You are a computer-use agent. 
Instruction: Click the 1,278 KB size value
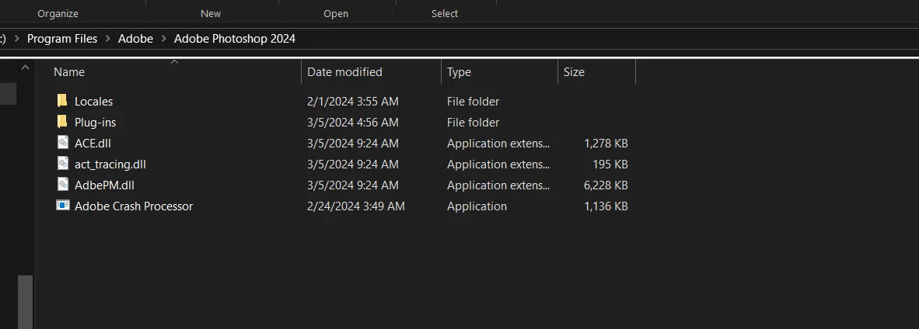pyautogui.click(x=606, y=144)
